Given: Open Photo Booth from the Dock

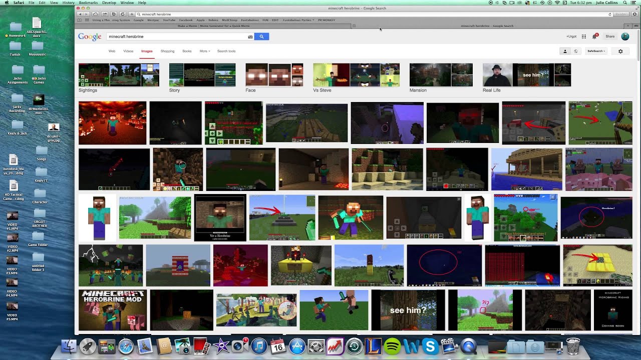Looking at the screenshot, I should [202, 346].
